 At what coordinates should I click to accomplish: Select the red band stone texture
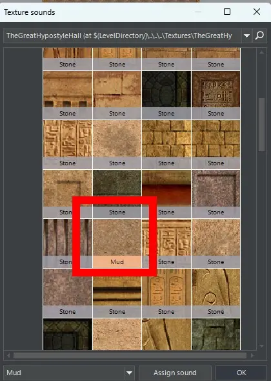tap(166, 194)
